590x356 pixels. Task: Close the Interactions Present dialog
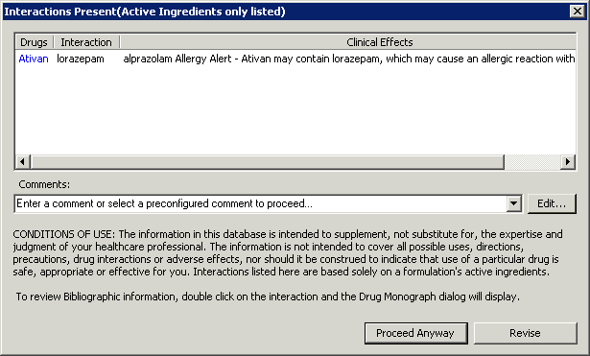click(578, 12)
